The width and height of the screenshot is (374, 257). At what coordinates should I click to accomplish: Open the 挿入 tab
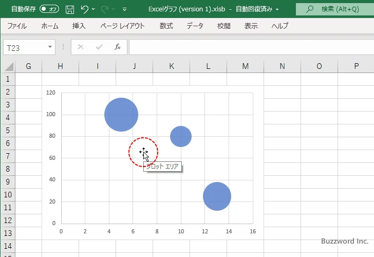click(x=79, y=26)
